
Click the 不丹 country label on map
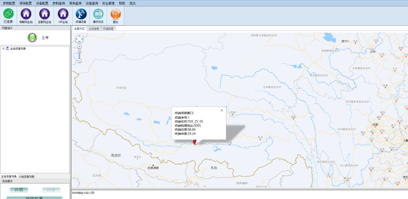click(213, 168)
